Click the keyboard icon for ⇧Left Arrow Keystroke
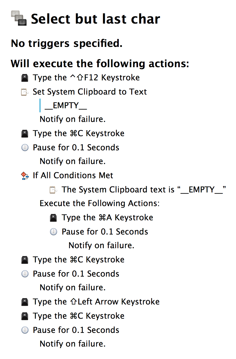 [x=25, y=302]
